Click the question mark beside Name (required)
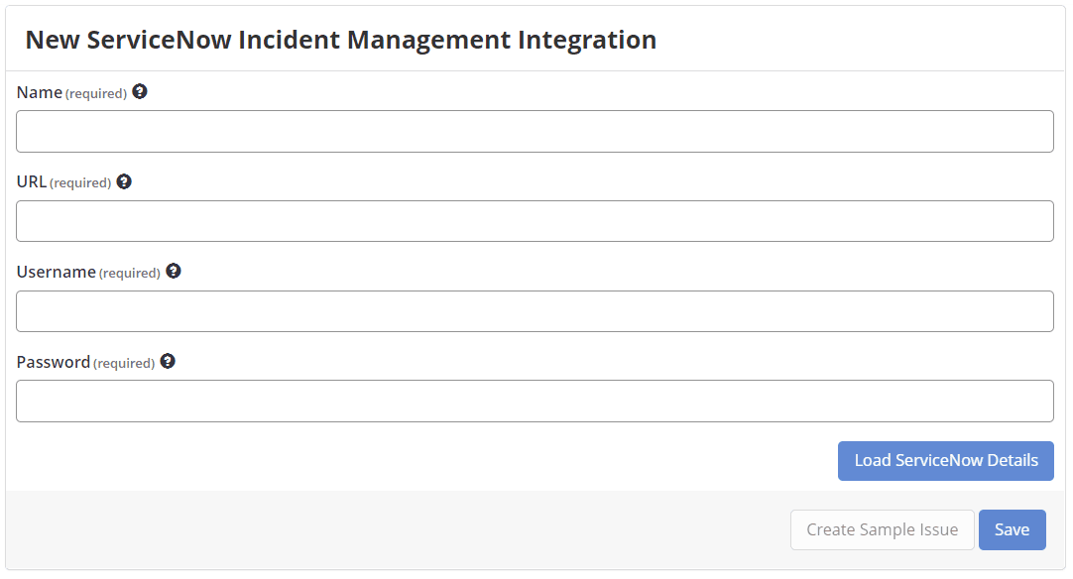Viewport: 1073px width, 579px height. coord(140,91)
